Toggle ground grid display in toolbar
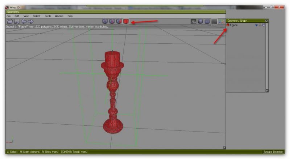Screen dimensions: 290x159 pos(214,22)
